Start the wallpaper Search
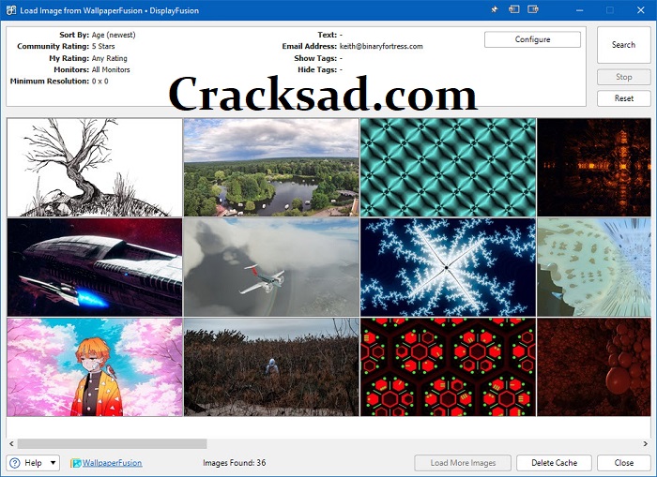 coord(623,45)
